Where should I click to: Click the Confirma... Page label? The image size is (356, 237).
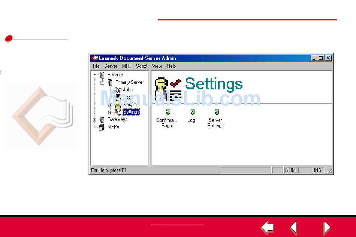[166, 123]
